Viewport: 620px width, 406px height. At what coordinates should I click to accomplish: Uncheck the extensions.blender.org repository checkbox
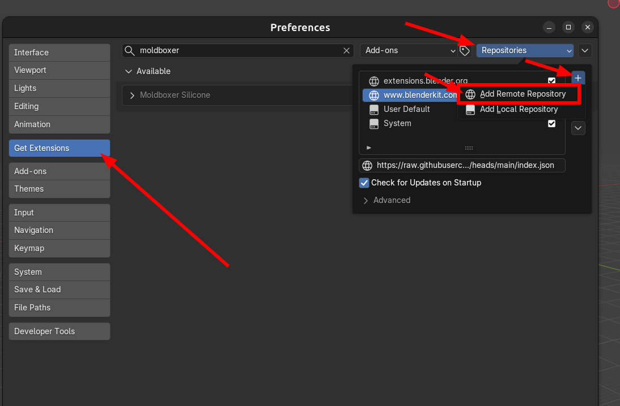tap(551, 80)
